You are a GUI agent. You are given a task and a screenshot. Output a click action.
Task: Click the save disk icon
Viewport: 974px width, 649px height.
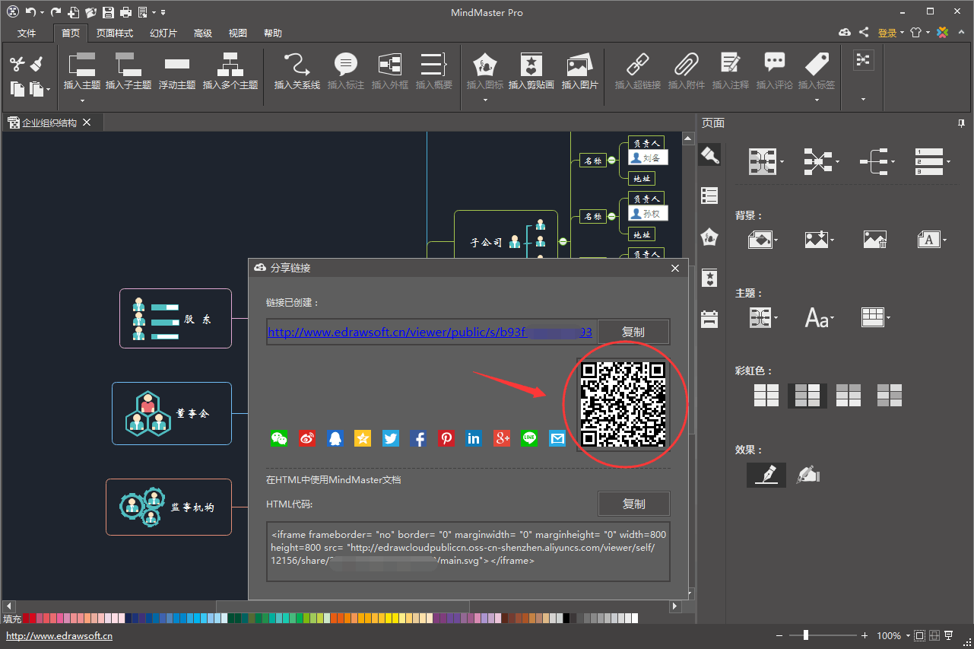[x=108, y=12]
